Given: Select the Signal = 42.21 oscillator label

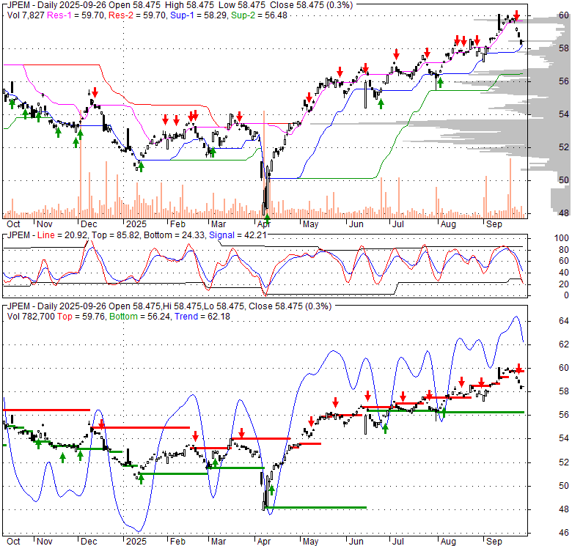Looking at the screenshot, I should 238,235.
